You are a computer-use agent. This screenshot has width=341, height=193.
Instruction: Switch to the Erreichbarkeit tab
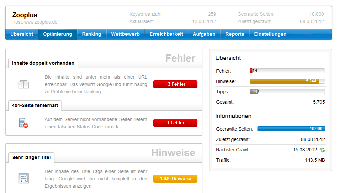pyautogui.click(x=166, y=34)
